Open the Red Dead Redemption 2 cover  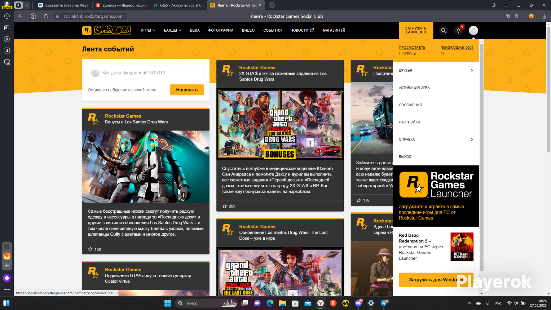[462, 247]
